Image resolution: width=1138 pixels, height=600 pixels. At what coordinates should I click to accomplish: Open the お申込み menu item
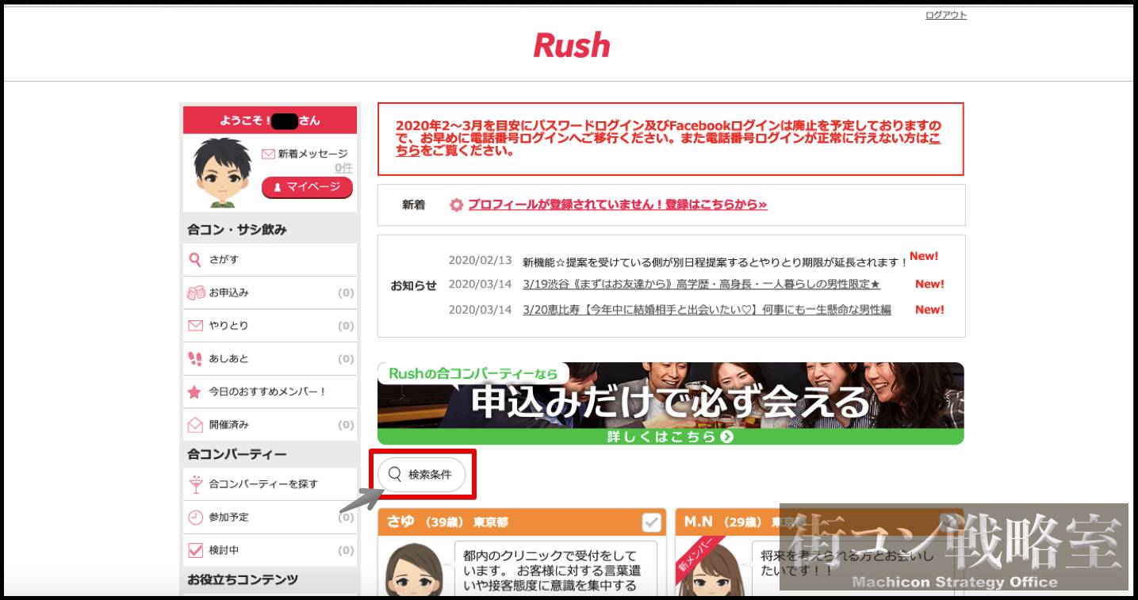point(270,292)
